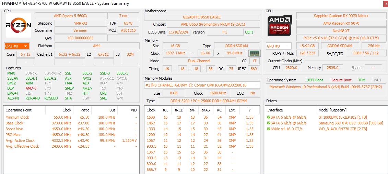Click the UEFI label beside BIOS version
The height and width of the screenshot is (174, 388).
(x=249, y=32)
